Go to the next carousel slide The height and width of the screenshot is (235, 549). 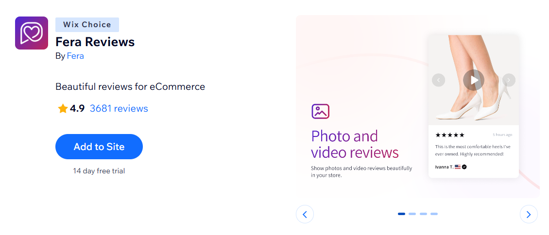(528, 214)
